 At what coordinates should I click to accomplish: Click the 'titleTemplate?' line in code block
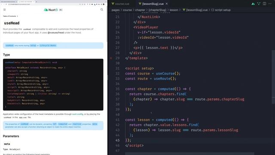[39, 94]
